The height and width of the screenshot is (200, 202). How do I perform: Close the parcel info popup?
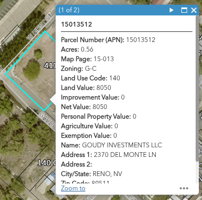click(194, 10)
